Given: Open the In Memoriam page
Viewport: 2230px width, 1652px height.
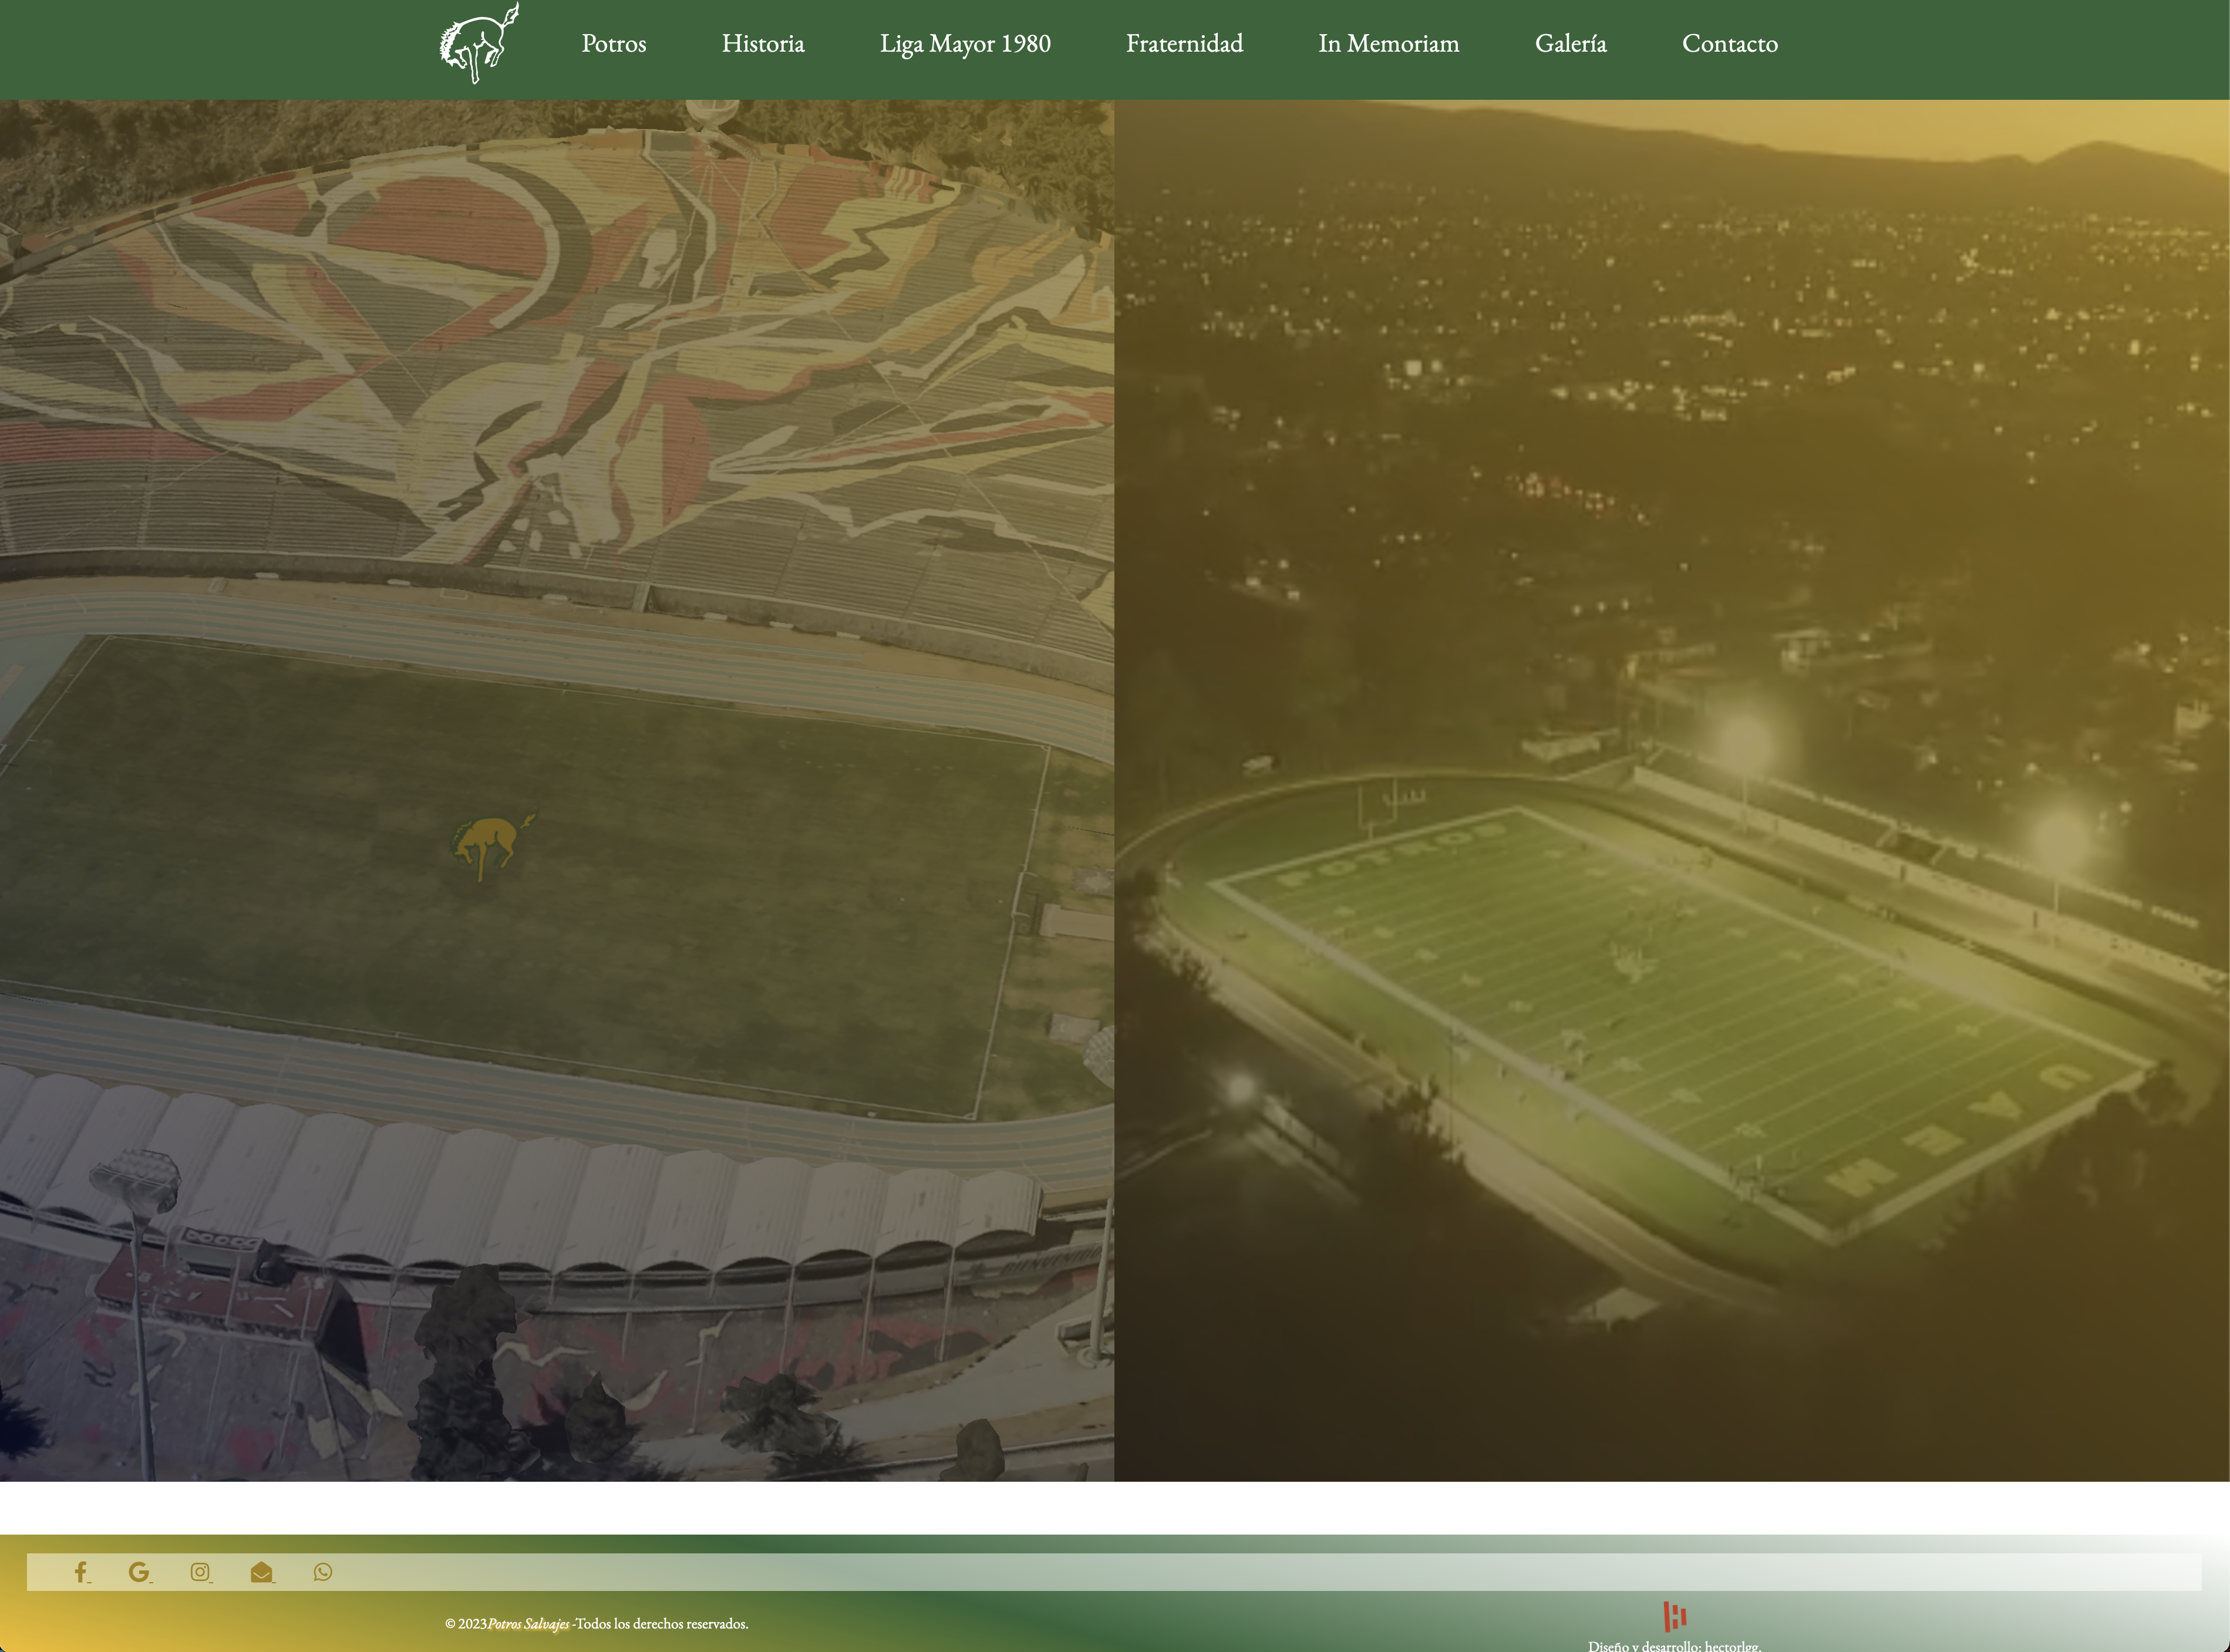Looking at the screenshot, I should pos(1388,44).
